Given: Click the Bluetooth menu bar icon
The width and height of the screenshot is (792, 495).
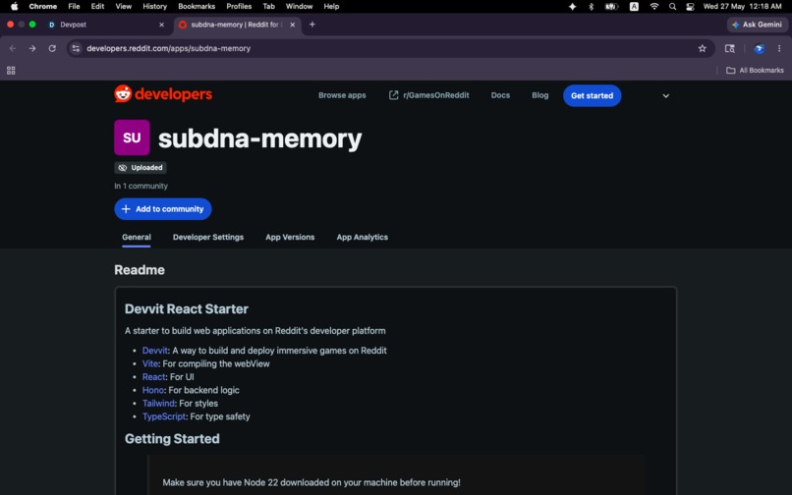Looking at the screenshot, I should click(x=591, y=7).
